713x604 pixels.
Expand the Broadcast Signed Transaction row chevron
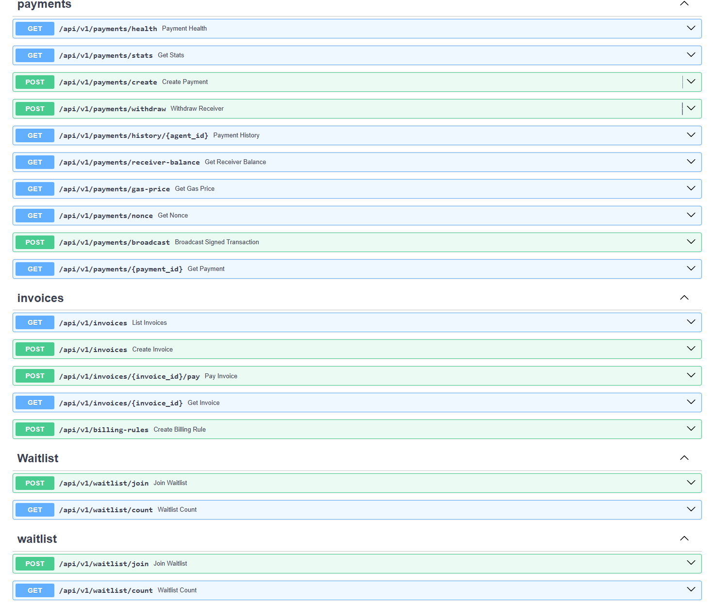coord(690,241)
